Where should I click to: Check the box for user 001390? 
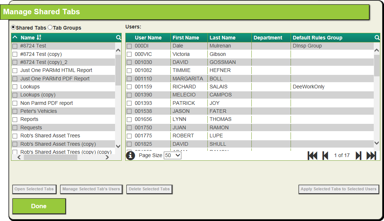[x=129, y=95]
